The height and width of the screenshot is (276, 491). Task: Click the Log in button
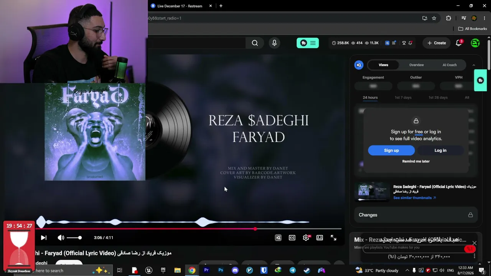[x=440, y=150]
